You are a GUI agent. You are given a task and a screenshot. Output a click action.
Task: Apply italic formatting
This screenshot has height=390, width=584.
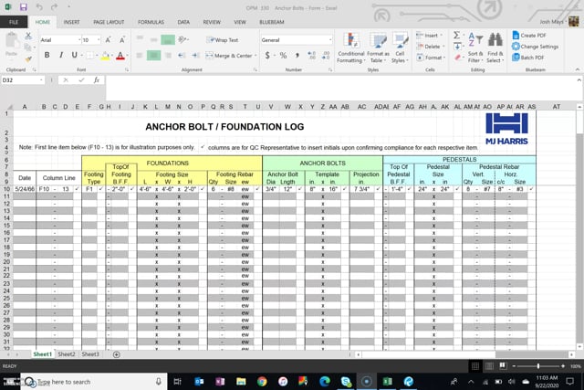[61, 55]
